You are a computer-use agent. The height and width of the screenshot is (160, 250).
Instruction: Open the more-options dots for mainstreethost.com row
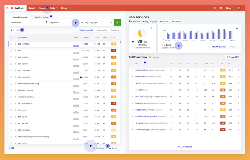tap(238, 70)
